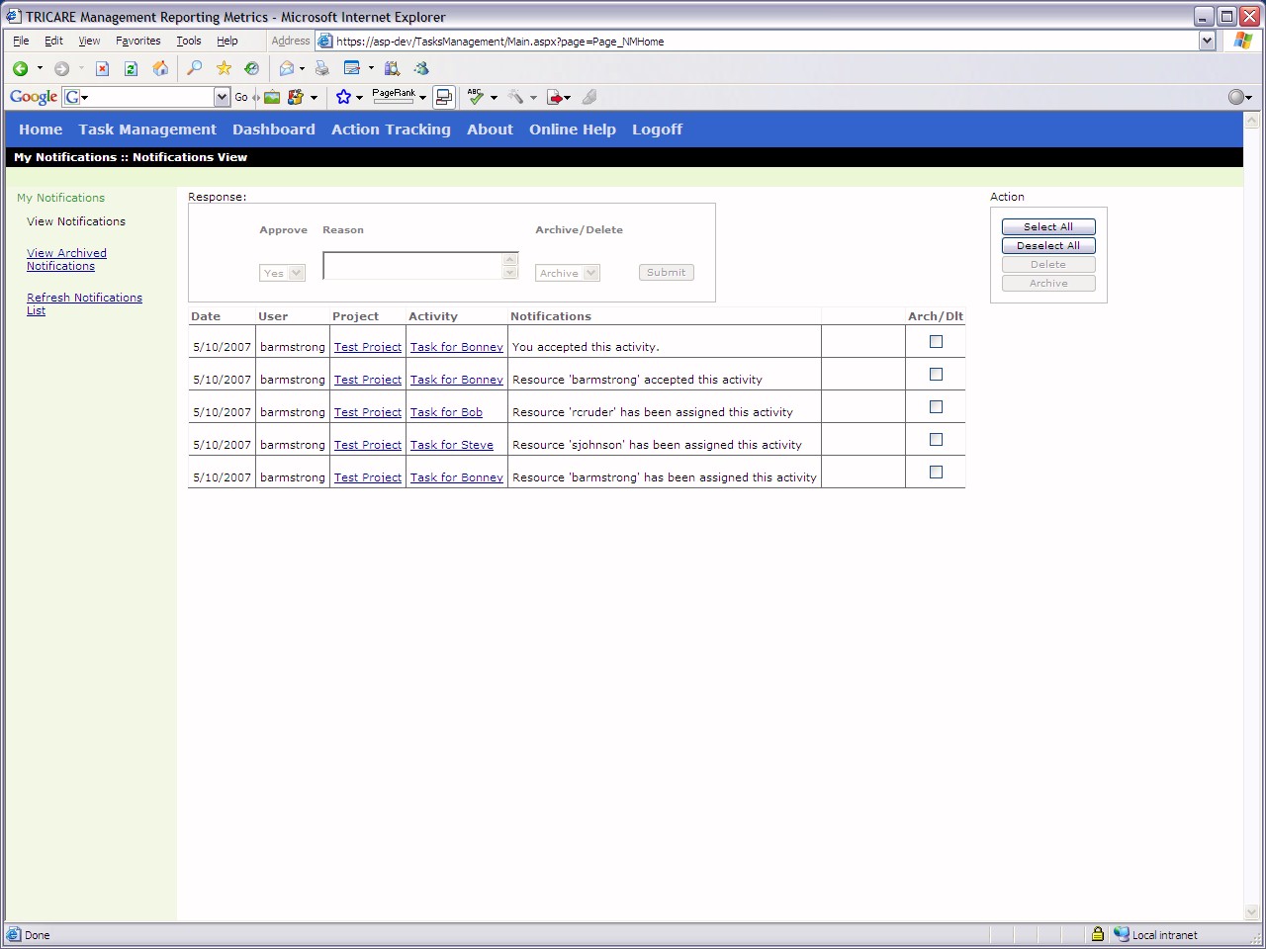Open the Mail icon dropdown arrow
The height and width of the screenshot is (949, 1266).
(x=302, y=69)
